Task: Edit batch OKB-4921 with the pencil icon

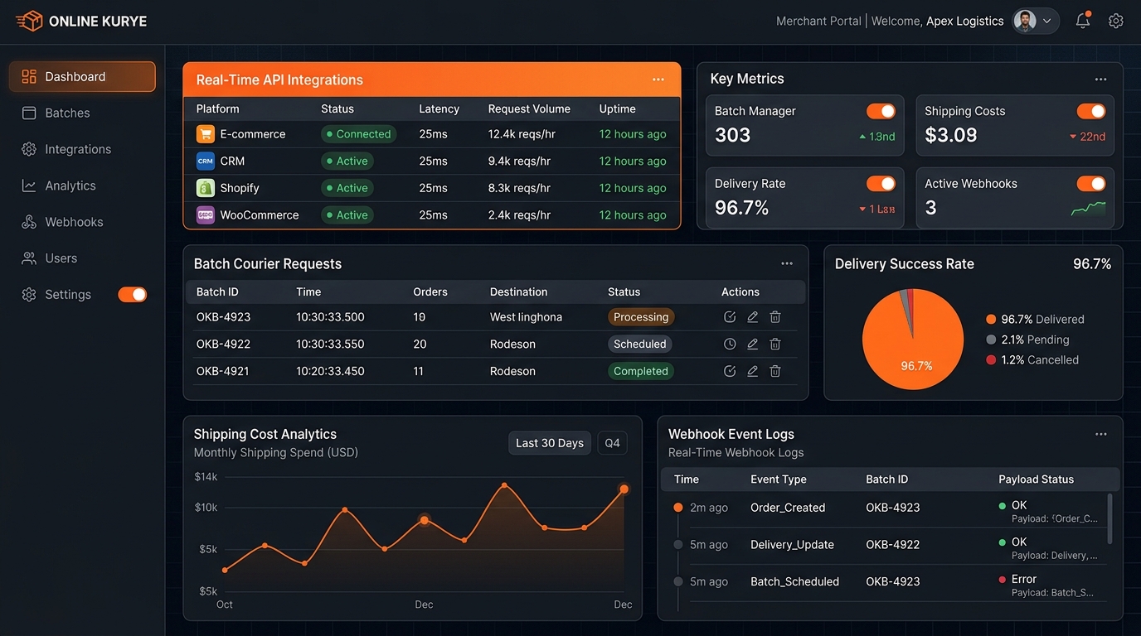Action: 753,371
